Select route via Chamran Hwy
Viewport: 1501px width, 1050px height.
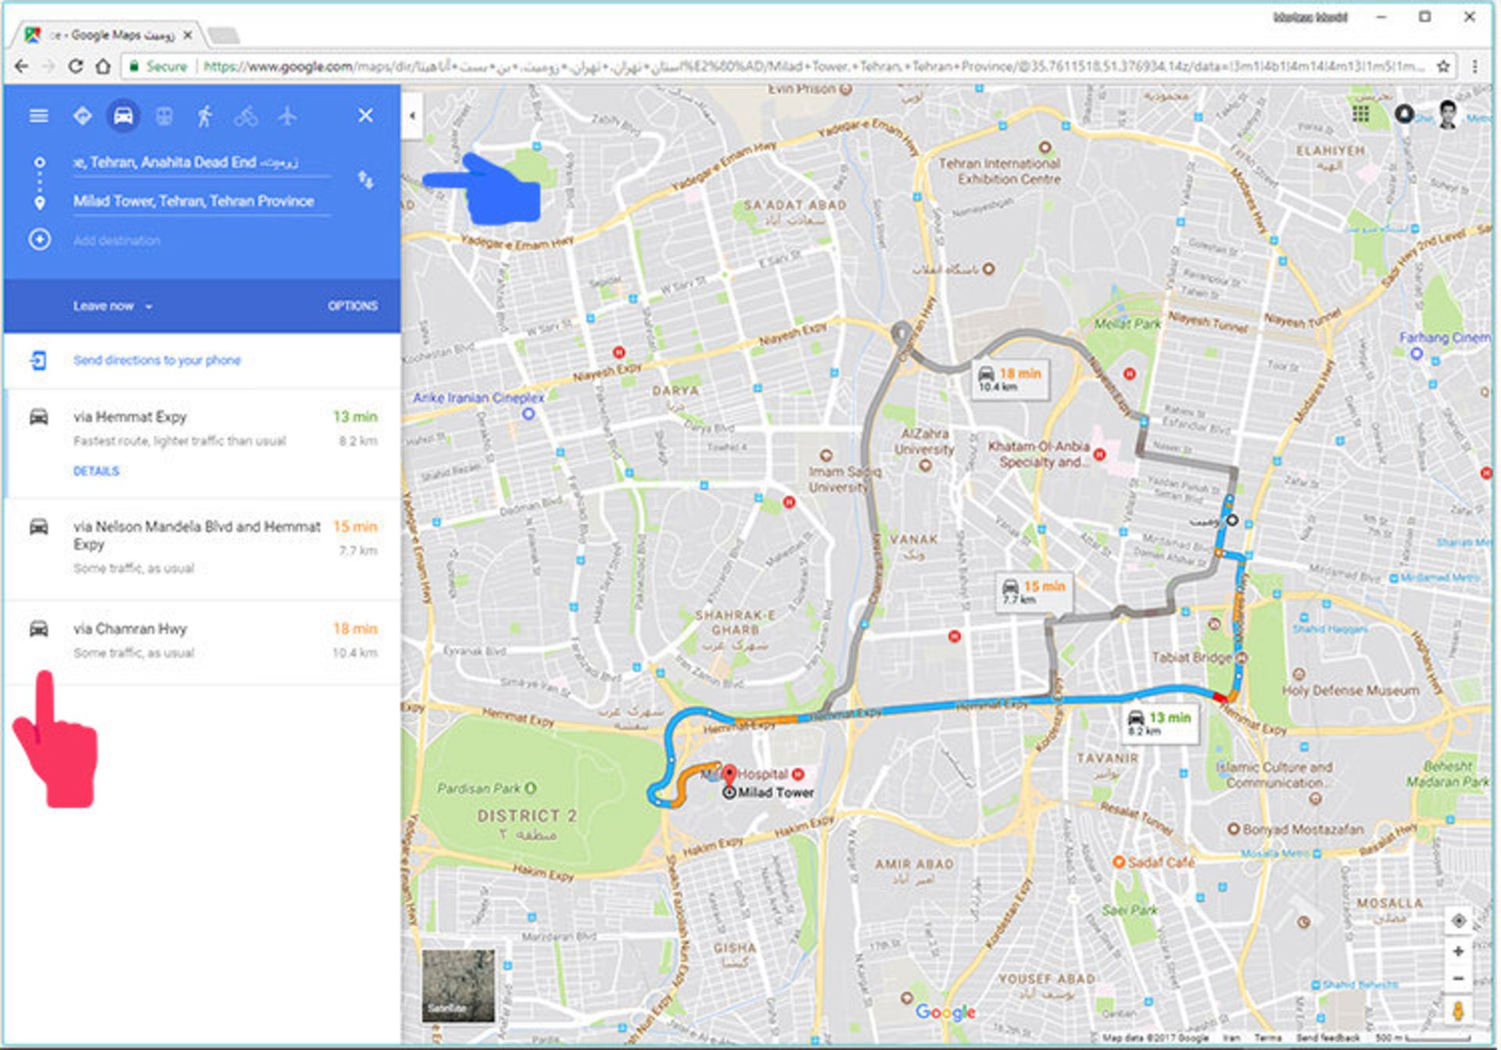coord(202,642)
